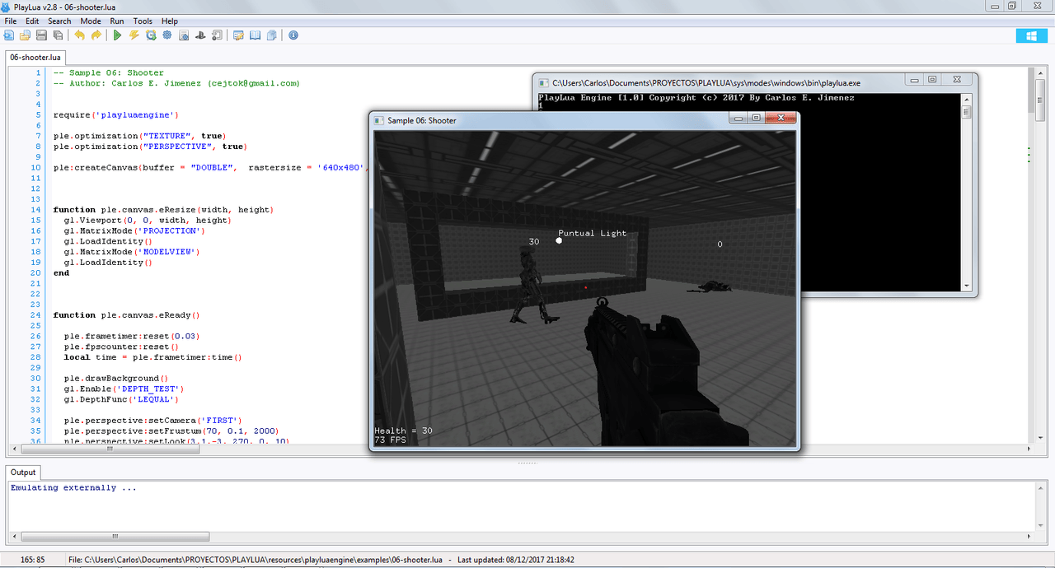This screenshot has height=568, width=1055.
Task: Click the PlayStation logo toolbar icon
Action: tap(199, 35)
